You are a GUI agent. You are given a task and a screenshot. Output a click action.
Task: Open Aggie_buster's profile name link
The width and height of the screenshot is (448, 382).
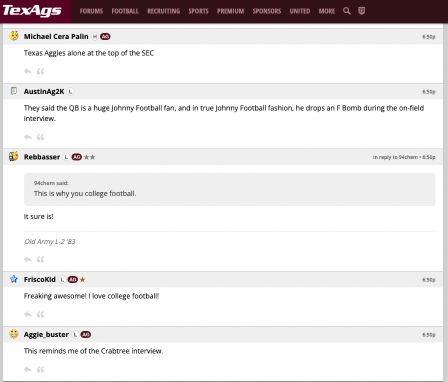[46, 335]
